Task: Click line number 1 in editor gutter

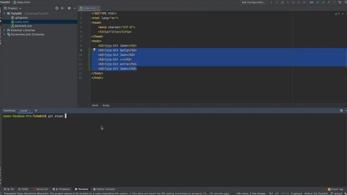Action: coord(81,14)
